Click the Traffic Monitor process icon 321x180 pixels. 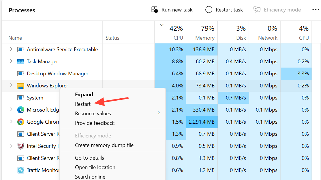[20, 170]
